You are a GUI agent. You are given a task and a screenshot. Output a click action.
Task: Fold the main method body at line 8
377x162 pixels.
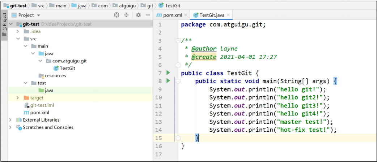click(x=178, y=82)
